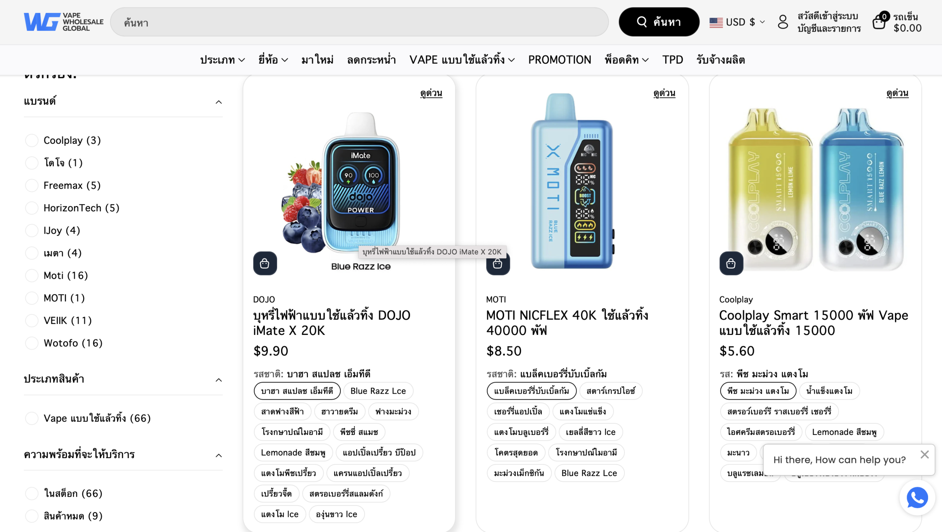Toggle the ในสต็อก (66) availability filter

point(32,493)
